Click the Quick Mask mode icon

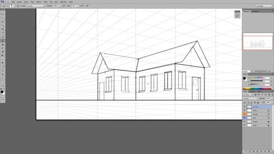[3, 97]
